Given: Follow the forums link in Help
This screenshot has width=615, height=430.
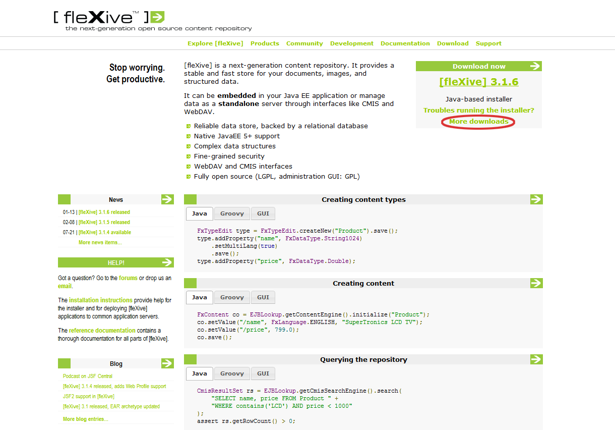Looking at the screenshot, I should coord(128,278).
